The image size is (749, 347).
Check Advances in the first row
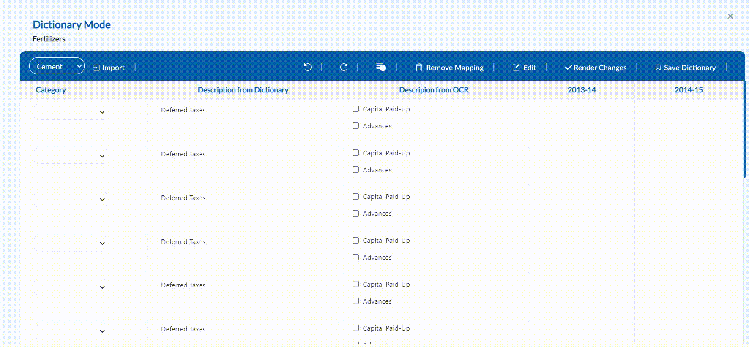pos(355,126)
